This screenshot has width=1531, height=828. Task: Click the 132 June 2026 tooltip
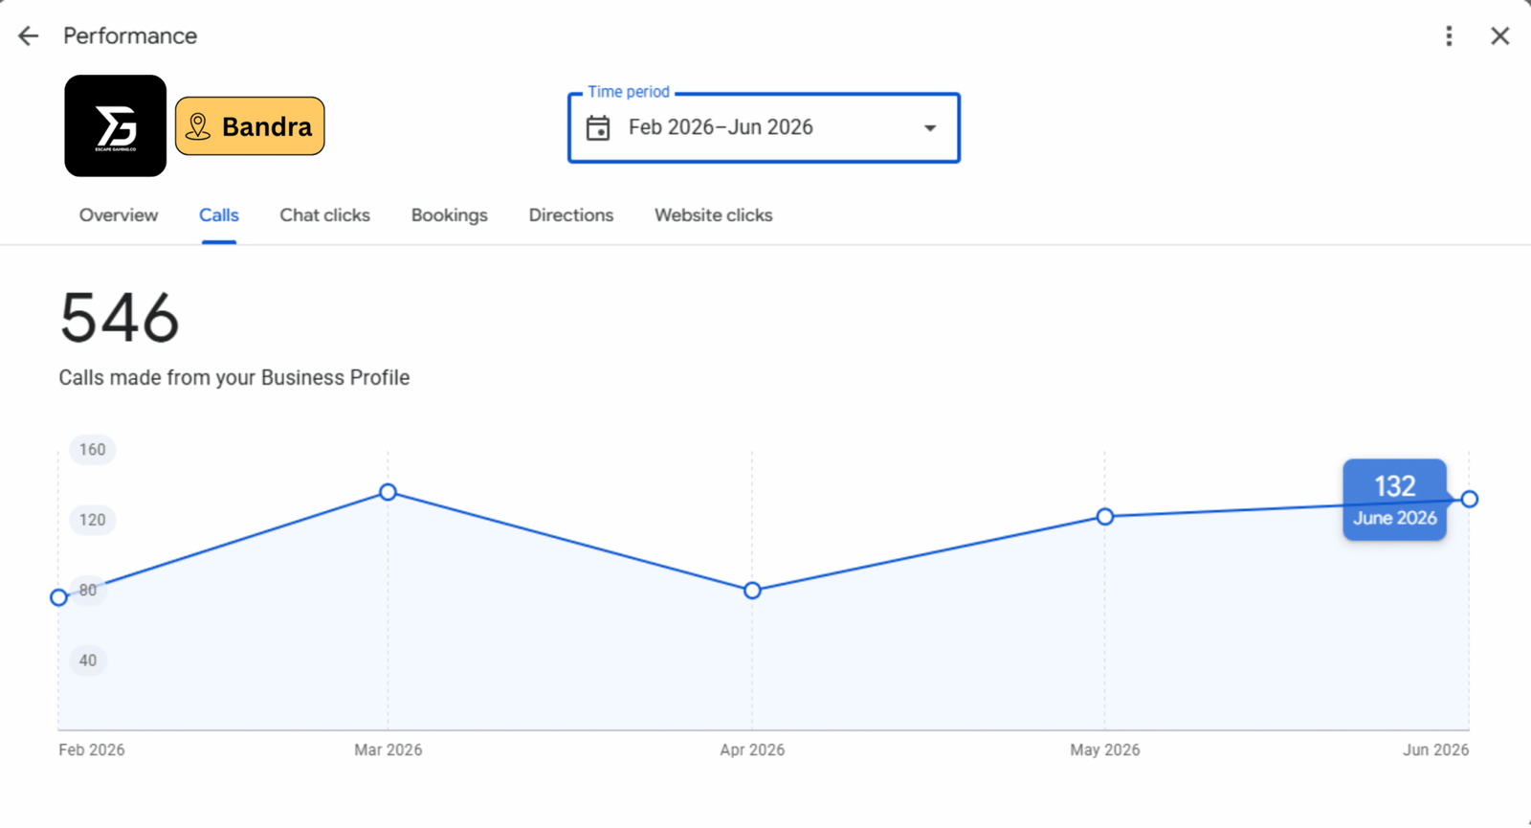(1395, 500)
